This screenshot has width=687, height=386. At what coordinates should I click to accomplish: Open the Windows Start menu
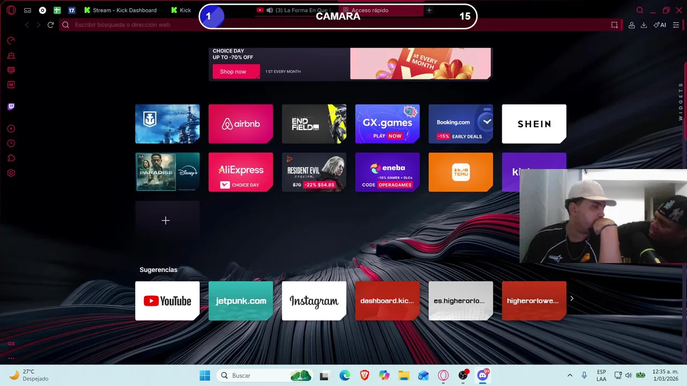(204, 375)
